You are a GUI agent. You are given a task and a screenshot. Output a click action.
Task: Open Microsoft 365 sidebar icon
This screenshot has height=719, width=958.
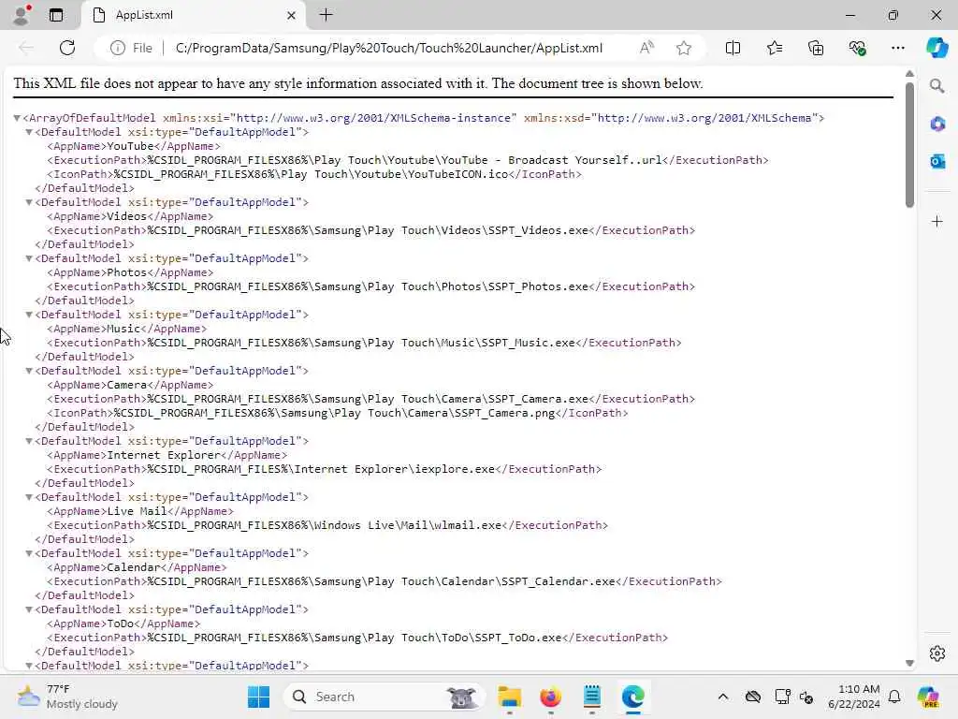[937, 125]
